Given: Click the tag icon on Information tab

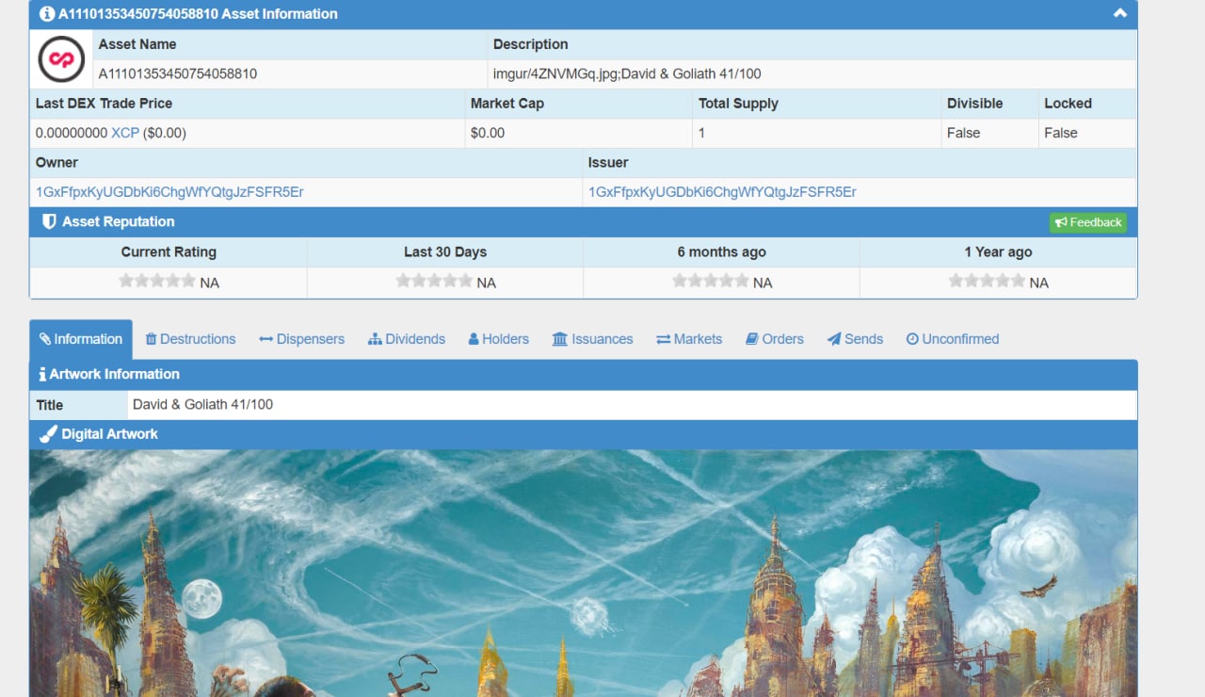Looking at the screenshot, I should point(45,339).
